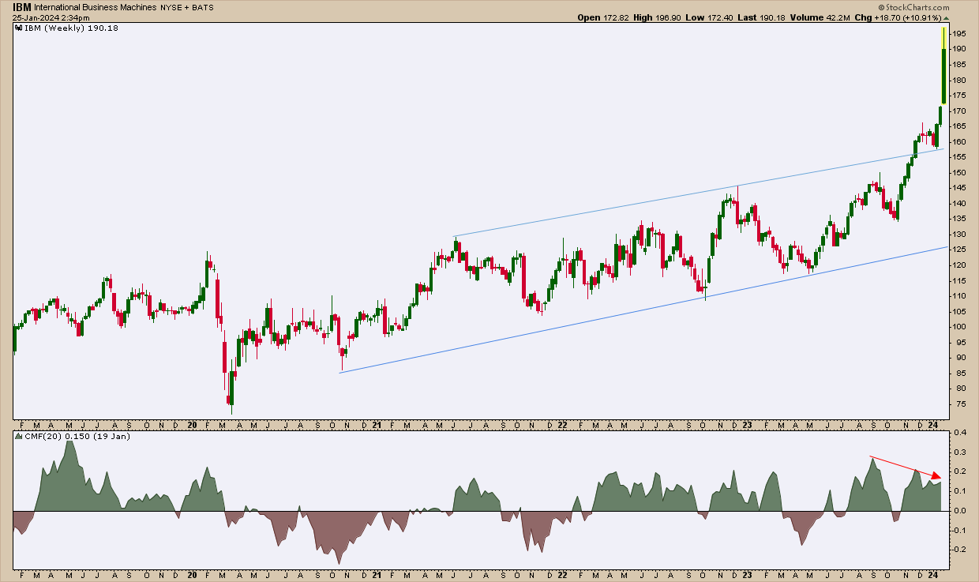Click the 110 price axis label
The image size is (979, 582).
[x=958, y=295]
